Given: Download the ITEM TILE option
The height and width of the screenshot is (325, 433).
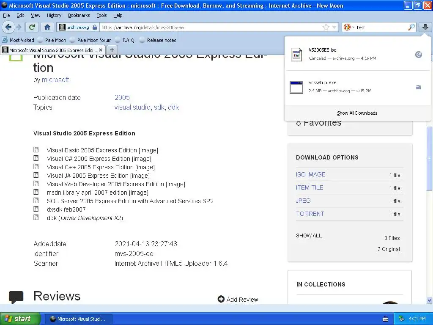Looking at the screenshot, I should click(310, 187).
